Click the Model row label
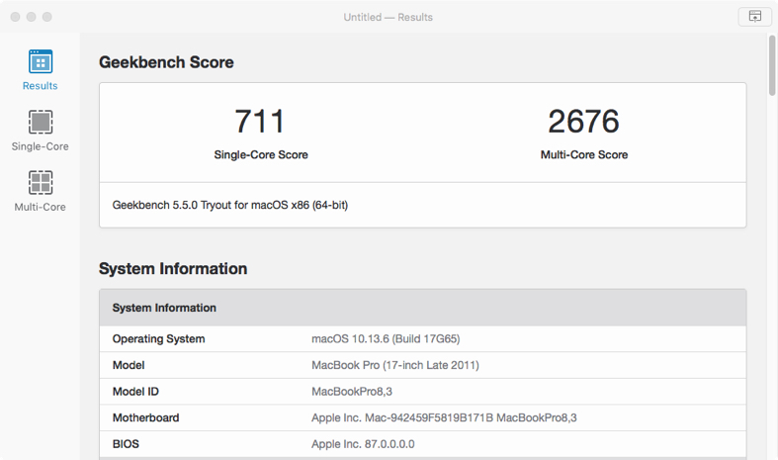The image size is (778, 460). pyautogui.click(x=129, y=365)
